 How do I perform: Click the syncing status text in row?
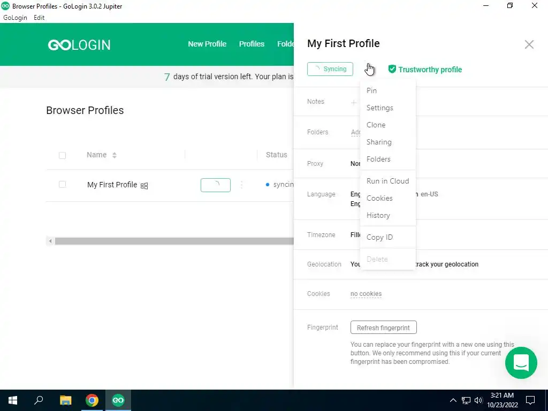tap(284, 185)
